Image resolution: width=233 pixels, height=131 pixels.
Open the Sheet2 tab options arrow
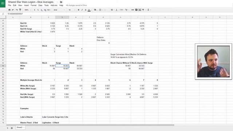tap(24, 127)
